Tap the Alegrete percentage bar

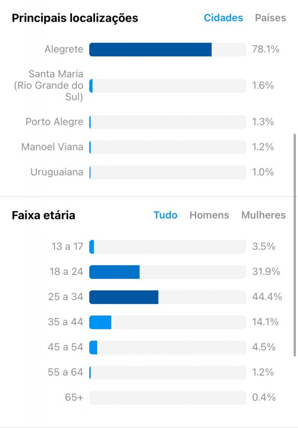[167, 49]
